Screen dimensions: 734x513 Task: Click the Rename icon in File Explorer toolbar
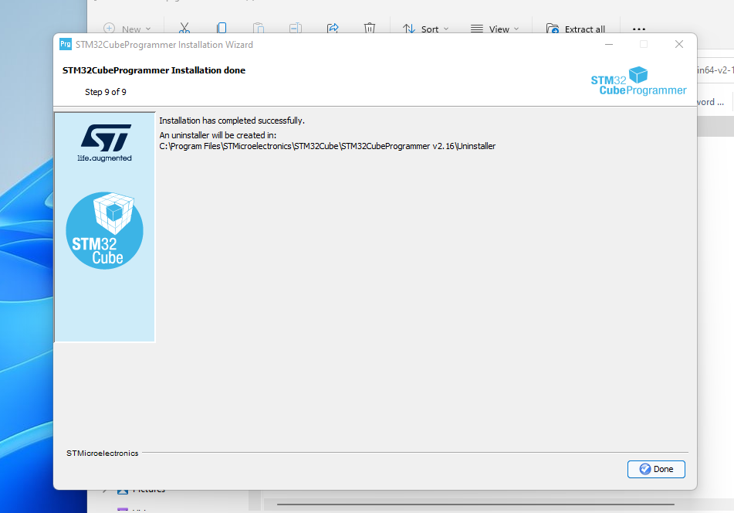pyautogui.click(x=296, y=28)
